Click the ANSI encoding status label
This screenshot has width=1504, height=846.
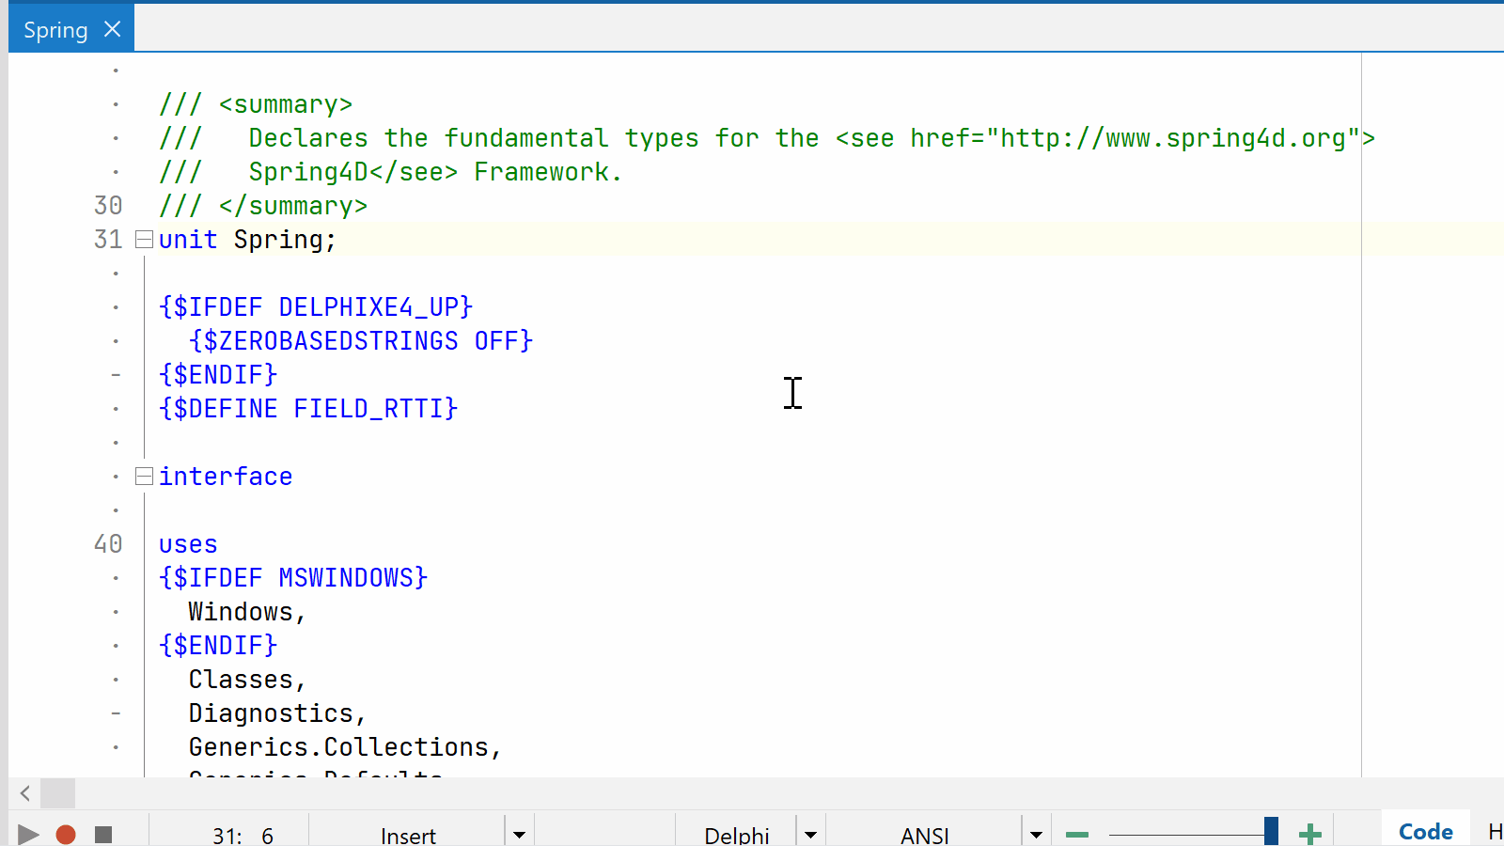pyautogui.click(x=924, y=836)
